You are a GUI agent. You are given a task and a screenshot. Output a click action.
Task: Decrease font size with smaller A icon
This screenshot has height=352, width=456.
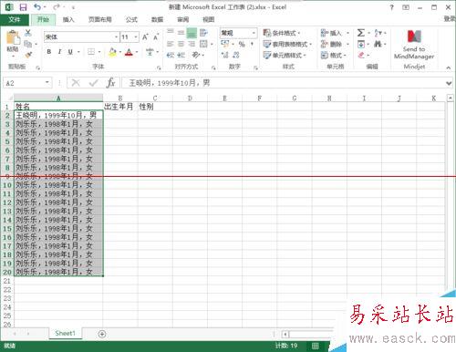pos(156,36)
